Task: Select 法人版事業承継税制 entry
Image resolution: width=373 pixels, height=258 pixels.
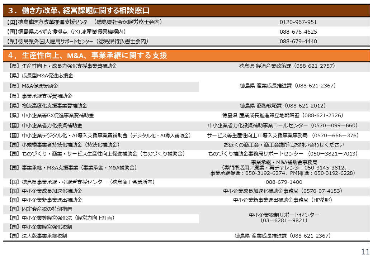Action: click(38, 236)
